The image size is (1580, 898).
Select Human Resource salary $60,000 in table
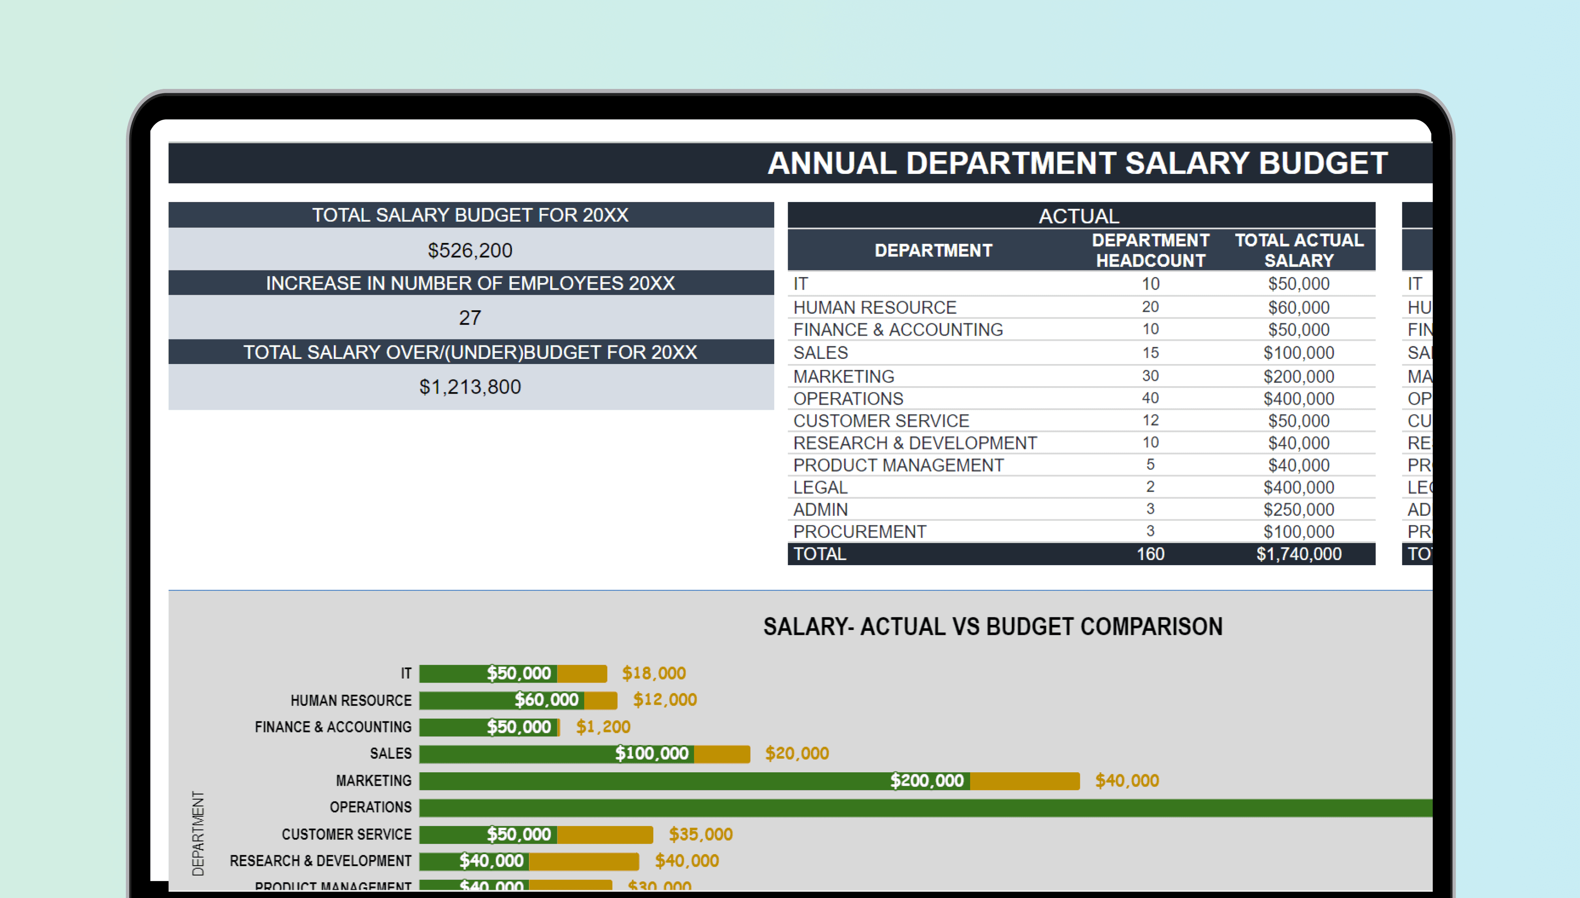pyautogui.click(x=1299, y=307)
